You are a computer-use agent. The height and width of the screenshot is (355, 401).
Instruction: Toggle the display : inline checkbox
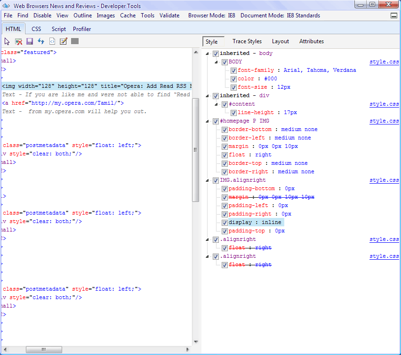point(225,223)
